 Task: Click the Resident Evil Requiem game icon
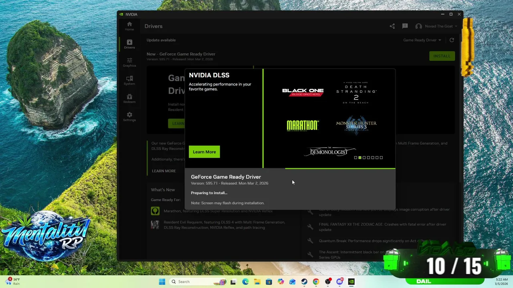point(155,225)
